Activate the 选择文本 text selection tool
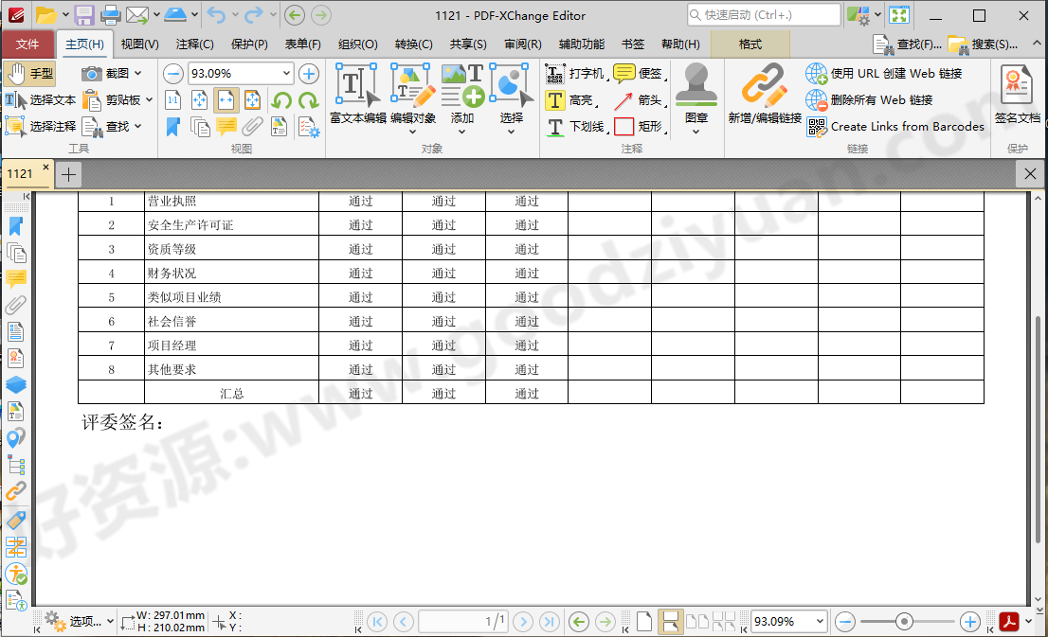 [43, 99]
